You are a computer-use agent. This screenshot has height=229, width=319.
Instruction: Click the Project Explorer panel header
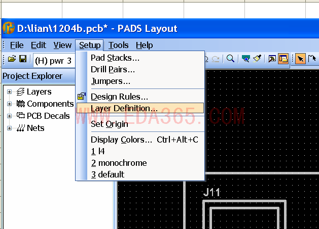(39, 76)
